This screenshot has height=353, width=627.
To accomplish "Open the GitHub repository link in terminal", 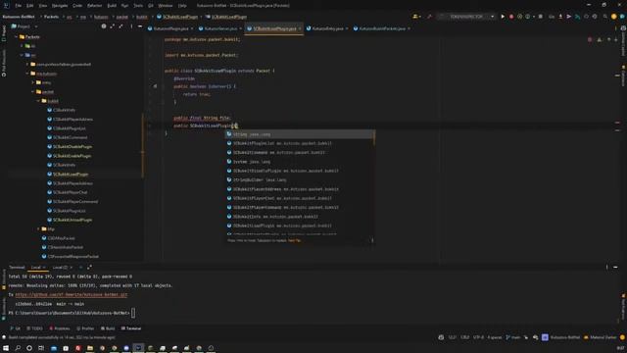I will pyautogui.click(x=72, y=294).
